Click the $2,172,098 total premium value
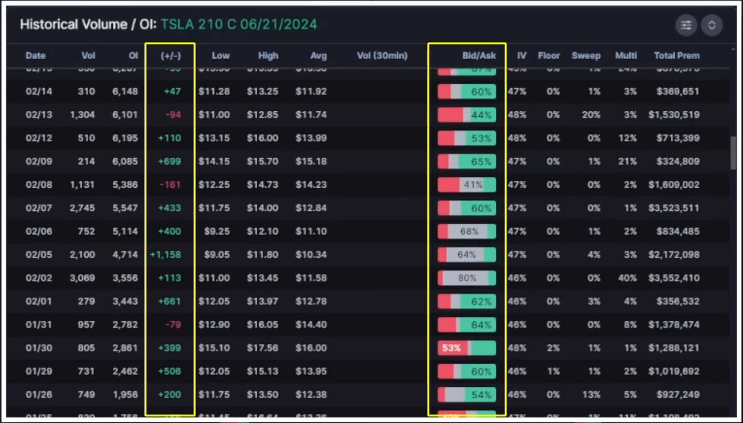743x423 pixels. pyautogui.click(x=674, y=255)
